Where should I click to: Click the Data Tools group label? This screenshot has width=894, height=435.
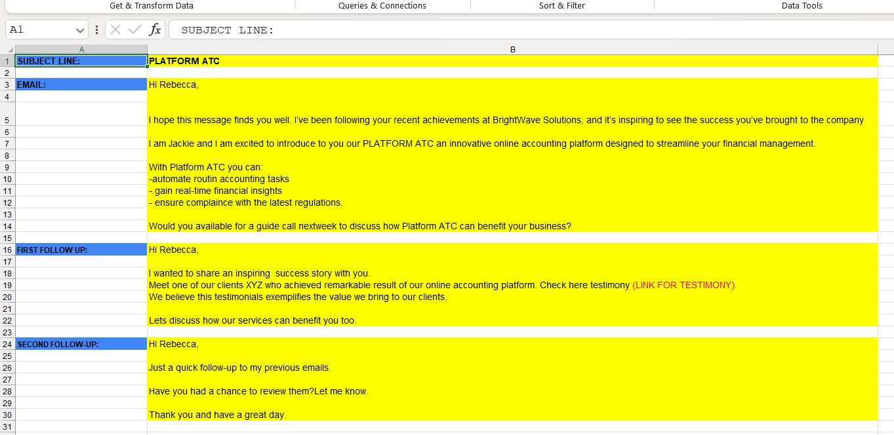tap(802, 6)
